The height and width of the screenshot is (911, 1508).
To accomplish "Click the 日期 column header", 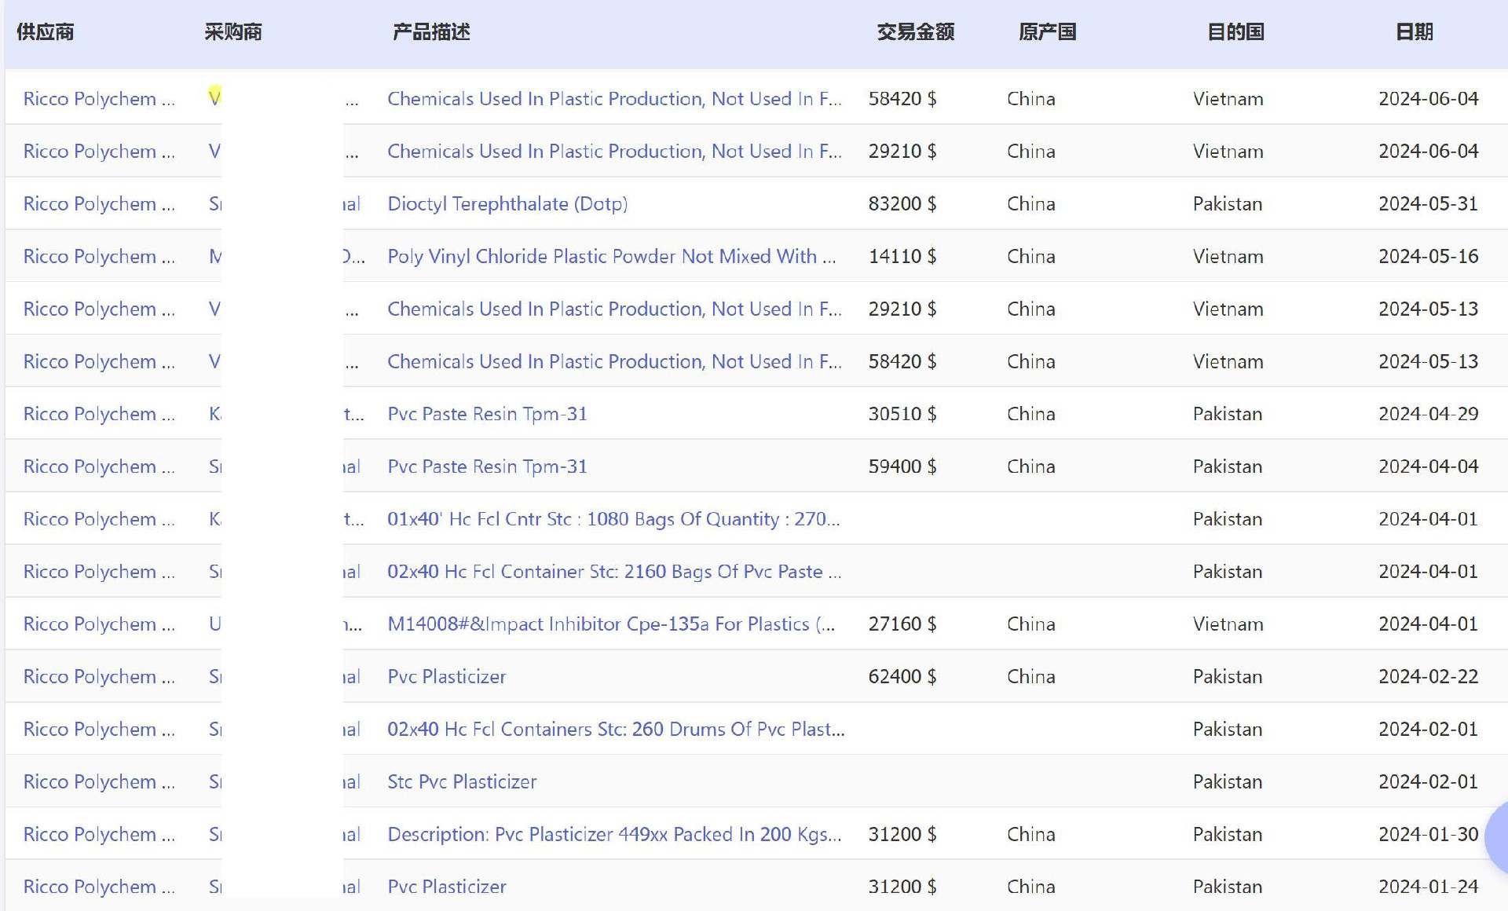I will [x=1415, y=32].
